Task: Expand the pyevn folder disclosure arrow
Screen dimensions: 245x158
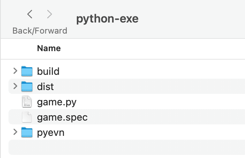Action: [x=15, y=132]
